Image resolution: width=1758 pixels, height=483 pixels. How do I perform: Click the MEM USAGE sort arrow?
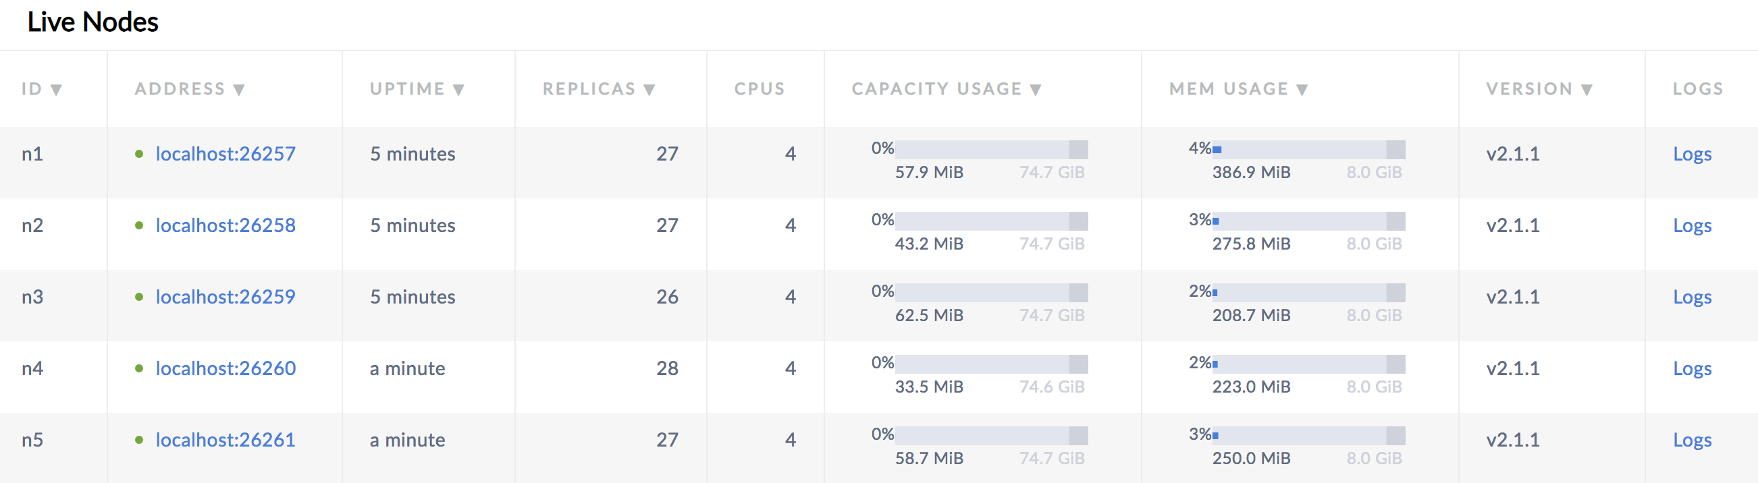pyautogui.click(x=1302, y=88)
